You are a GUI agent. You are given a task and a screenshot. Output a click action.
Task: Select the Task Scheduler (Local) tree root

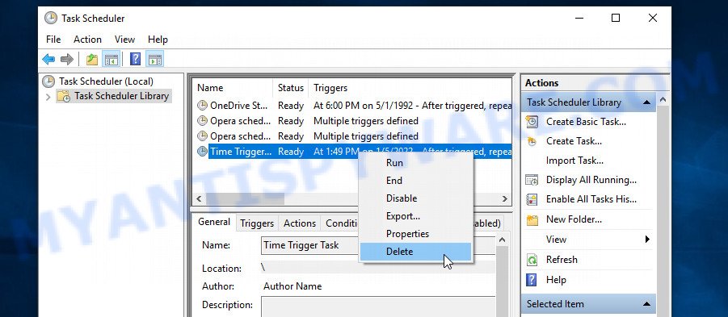tap(106, 81)
